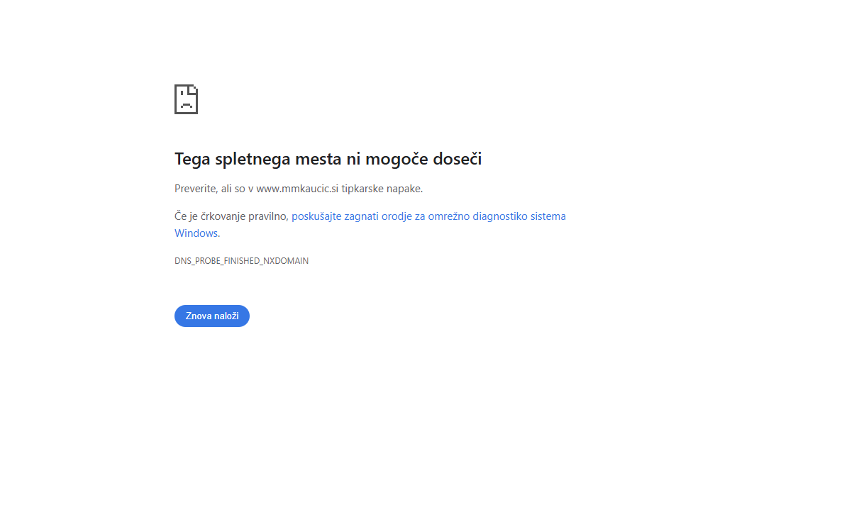Click the word zagnati in the link
This screenshot has width=854, height=510.
(x=362, y=216)
